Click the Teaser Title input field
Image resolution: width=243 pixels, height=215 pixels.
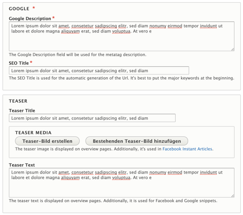[92, 118]
